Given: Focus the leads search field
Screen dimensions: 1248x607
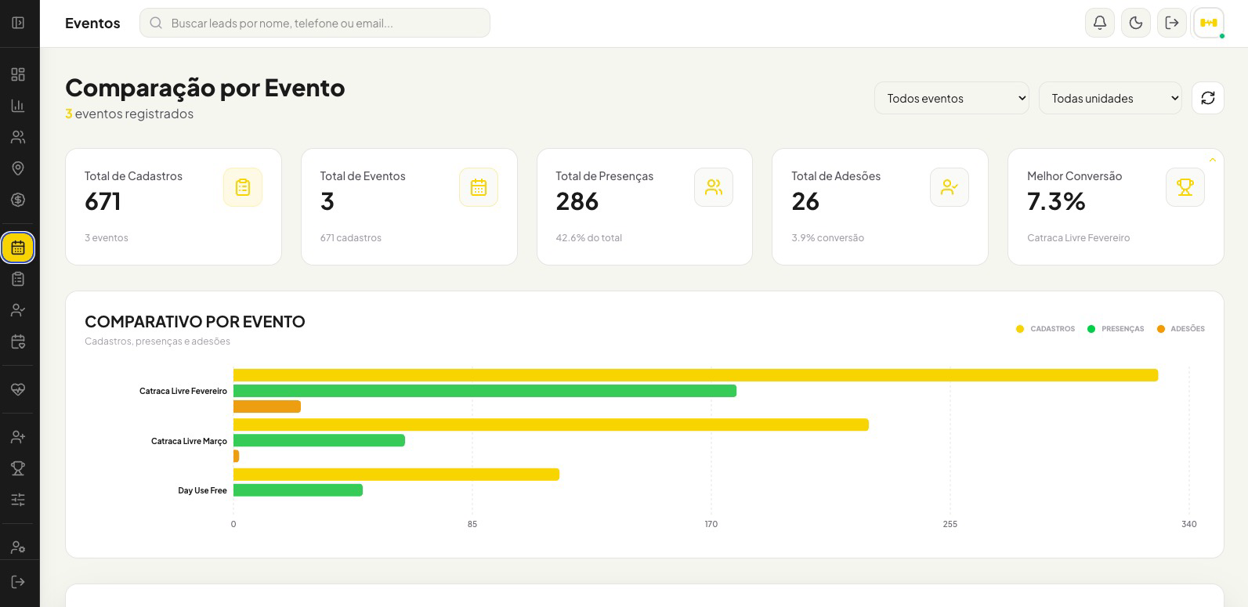Looking at the screenshot, I should (x=315, y=23).
